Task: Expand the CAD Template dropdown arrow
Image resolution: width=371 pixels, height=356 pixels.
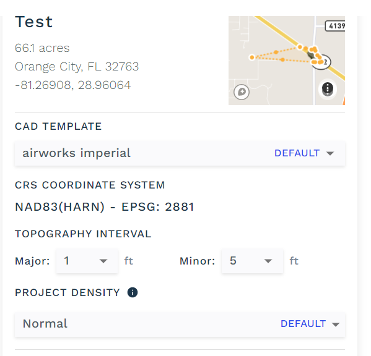Action: tap(330, 153)
